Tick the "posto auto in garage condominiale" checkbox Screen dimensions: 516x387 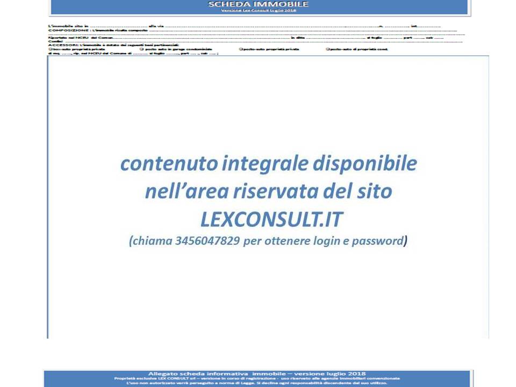pyautogui.click(x=141, y=49)
